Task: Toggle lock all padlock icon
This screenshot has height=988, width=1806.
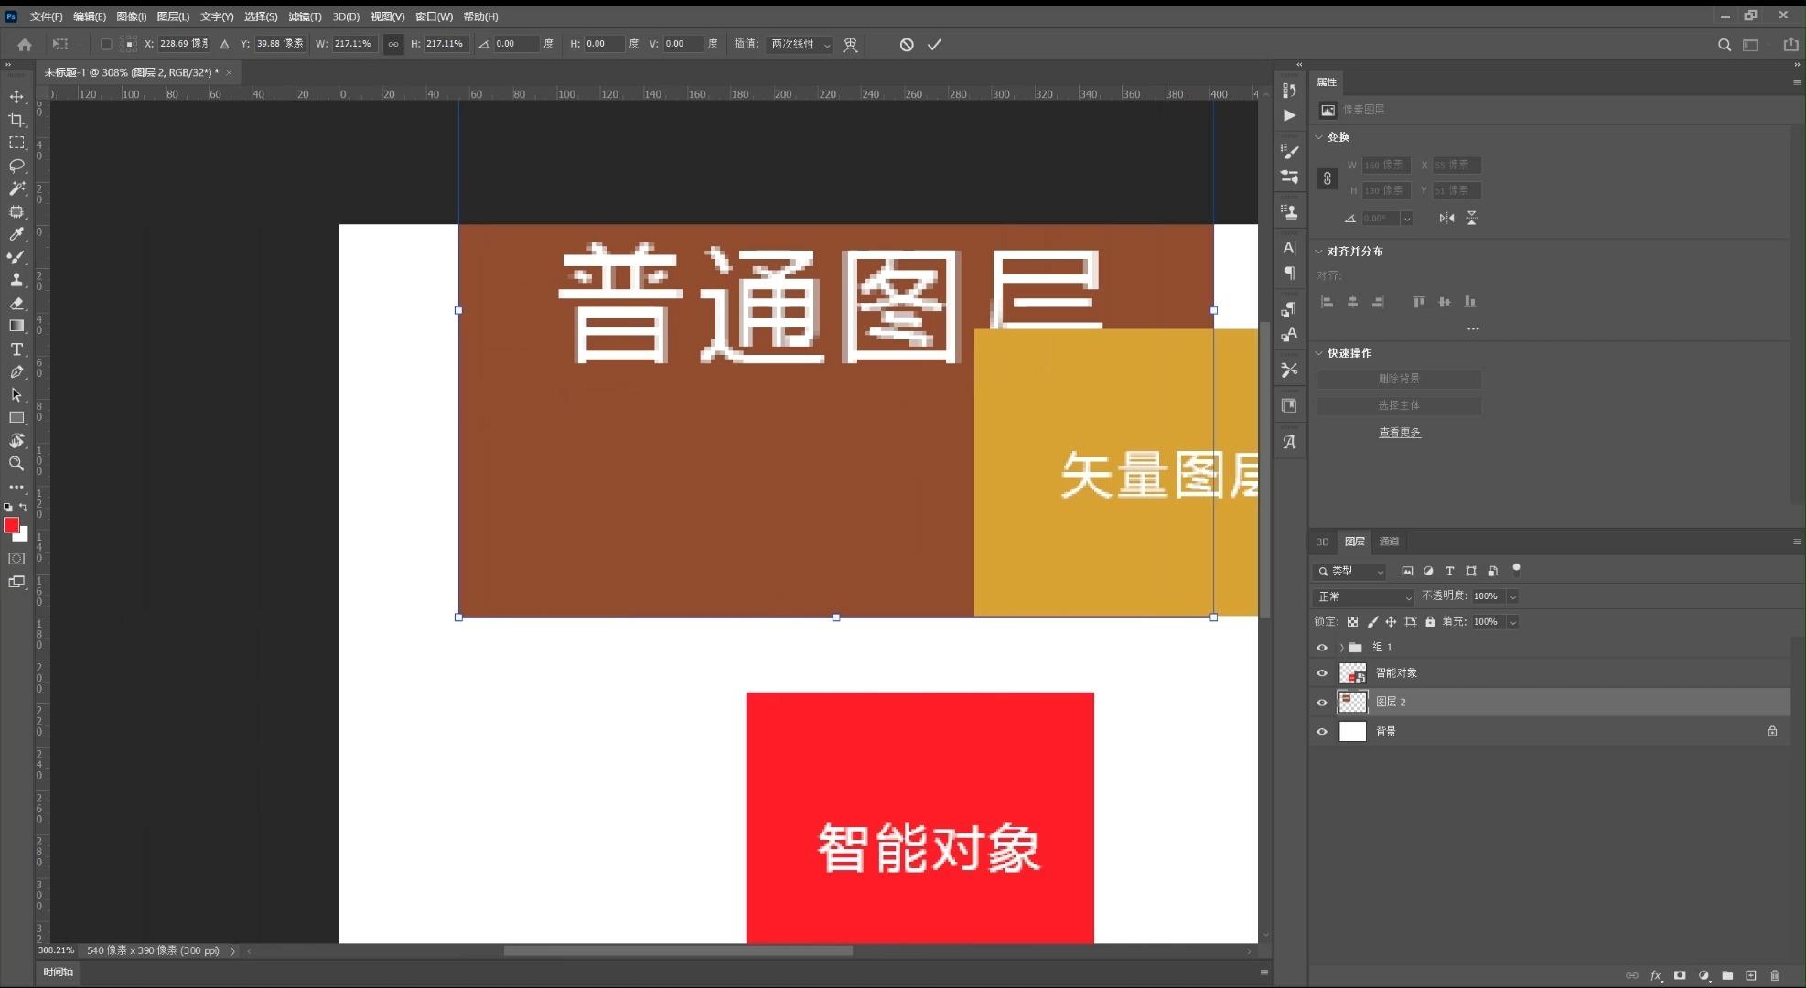Action: pyautogui.click(x=1430, y=622)
